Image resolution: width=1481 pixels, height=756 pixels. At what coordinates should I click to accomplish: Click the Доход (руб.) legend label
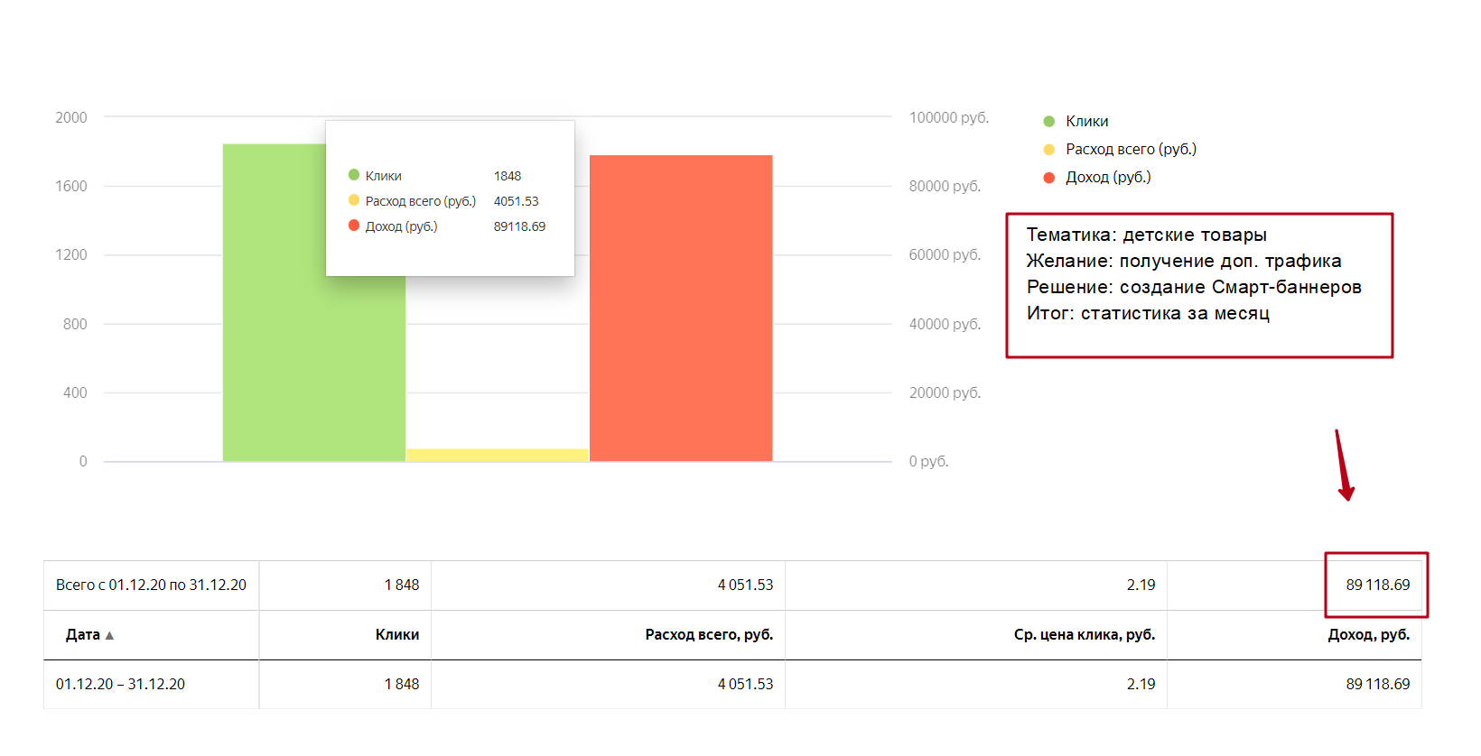click(x=1108, y=177)
